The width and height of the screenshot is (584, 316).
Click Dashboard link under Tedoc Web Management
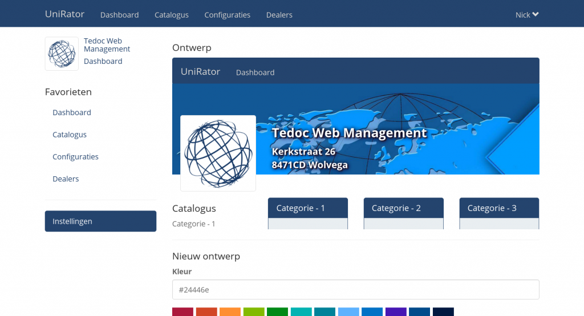tap(103, 61)
